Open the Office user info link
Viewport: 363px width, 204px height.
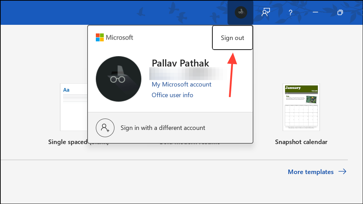tap(172, 95)
